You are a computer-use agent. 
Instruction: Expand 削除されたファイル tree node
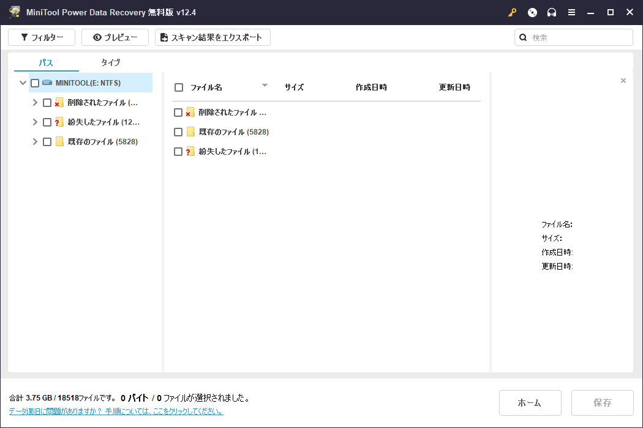point(35,102)
